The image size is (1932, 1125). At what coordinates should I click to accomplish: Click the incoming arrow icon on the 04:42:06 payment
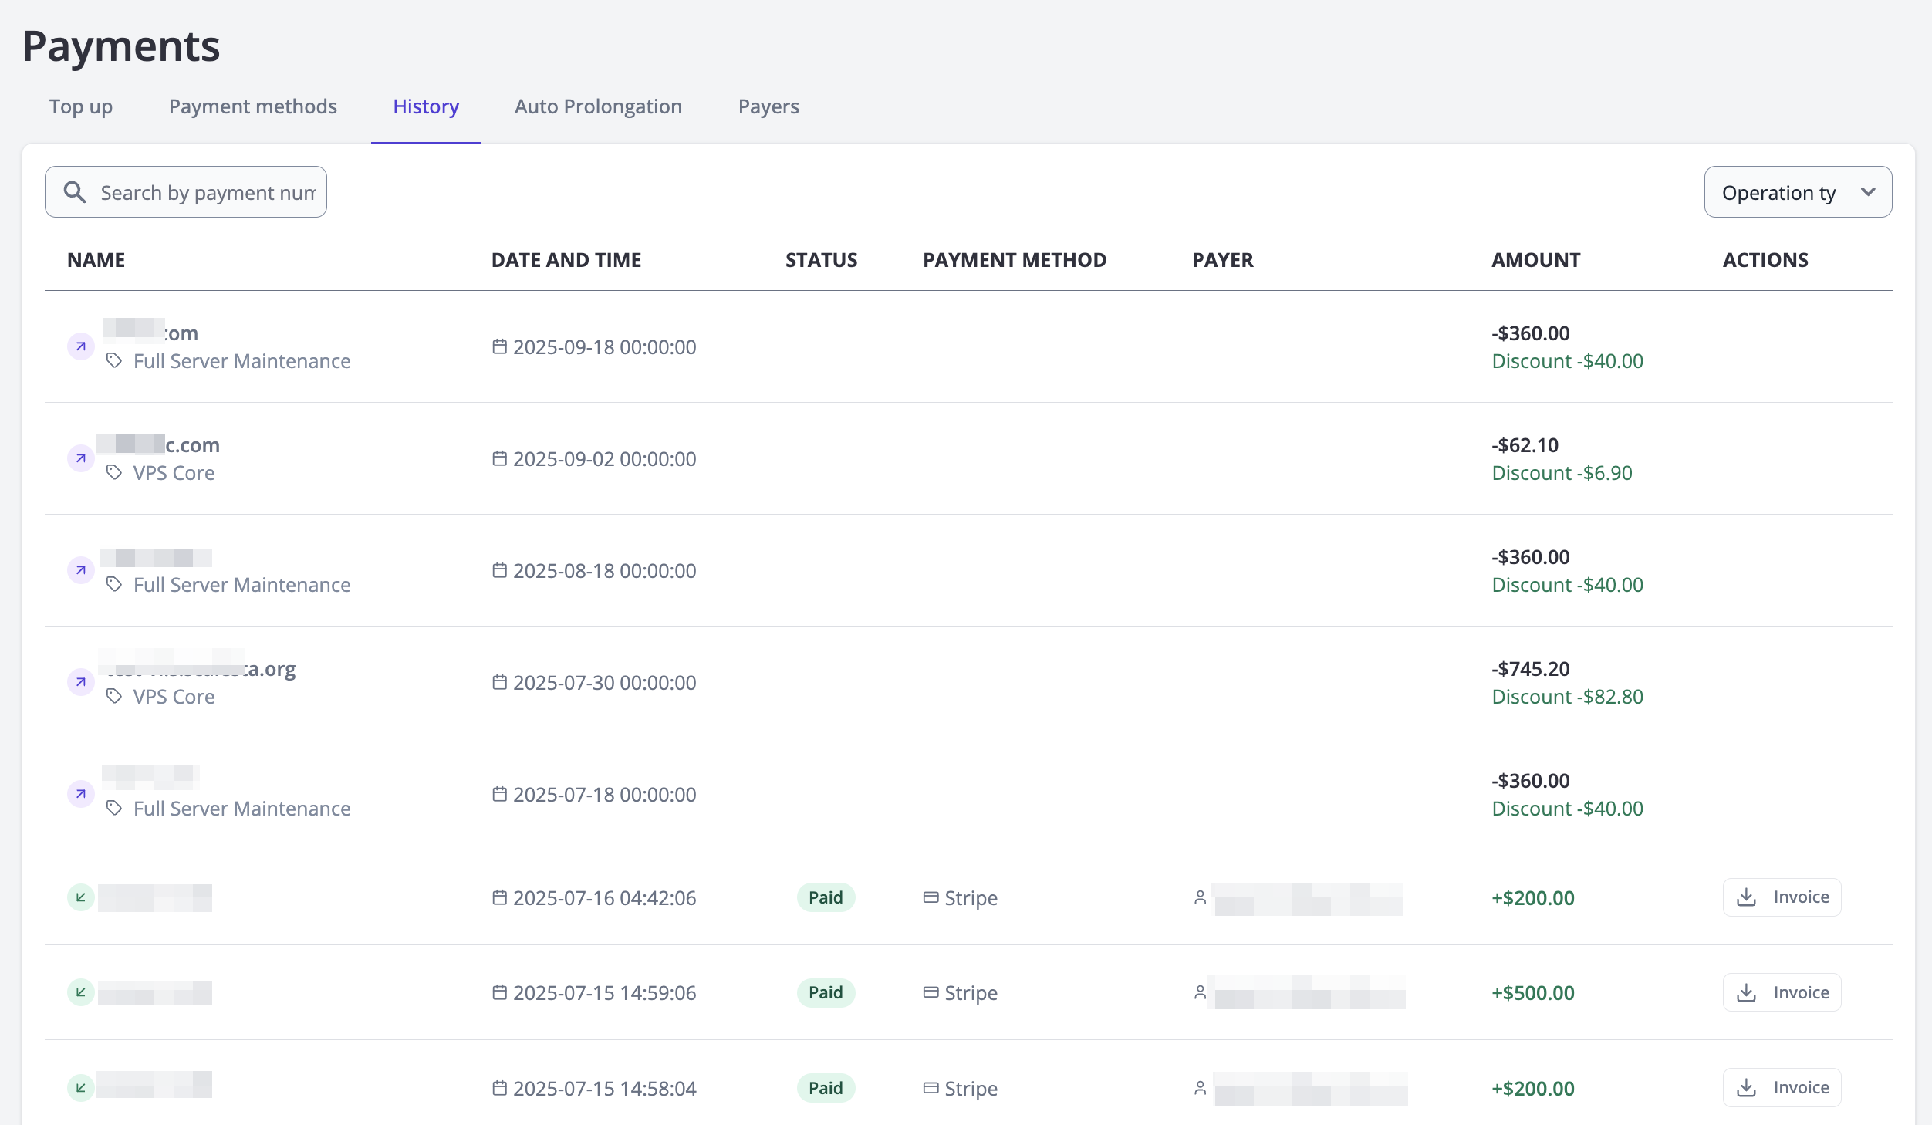[x=81, y=897]
